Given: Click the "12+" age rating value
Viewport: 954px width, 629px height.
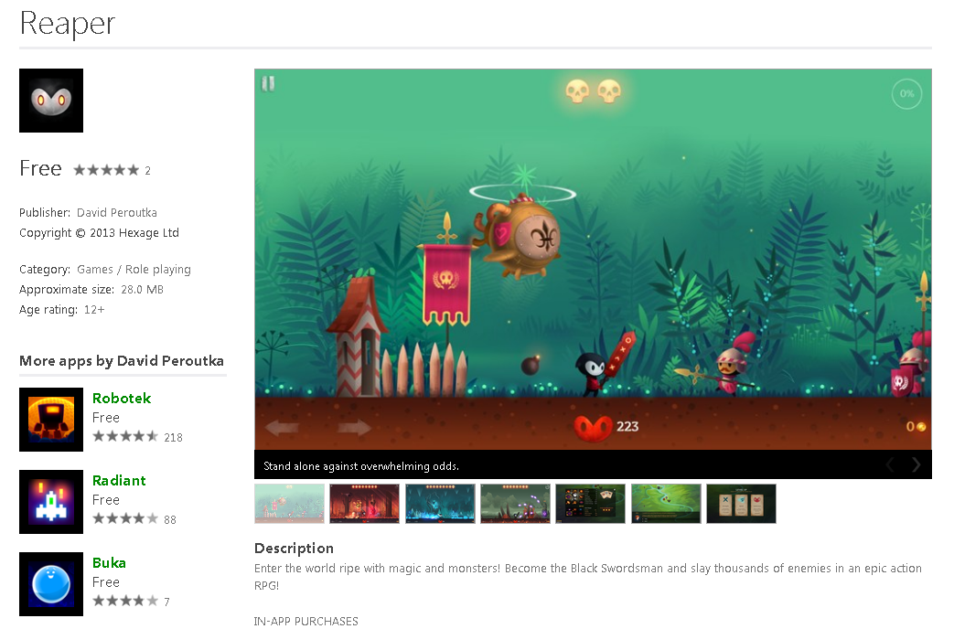Looking at the screenshot, I should (x=94, y=310).
